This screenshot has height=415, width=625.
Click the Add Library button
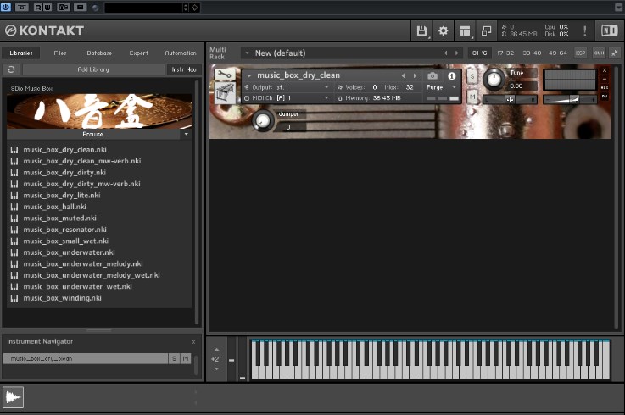(x=93, y=69)
